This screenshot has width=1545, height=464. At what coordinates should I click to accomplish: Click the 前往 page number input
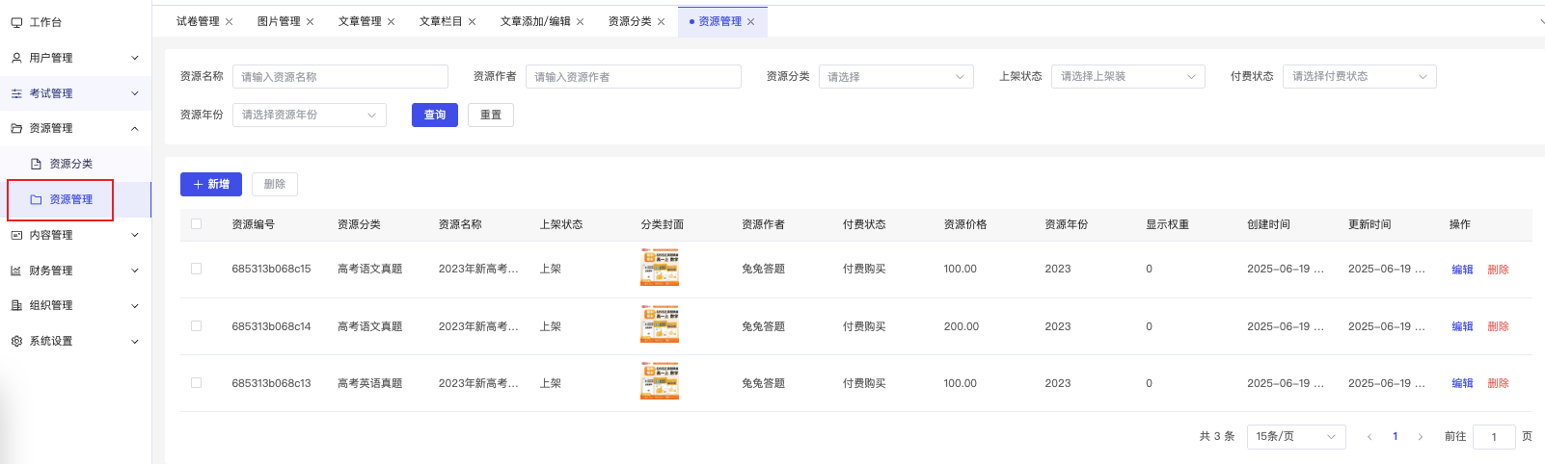pyautogui.click(x=1494, y=437)
